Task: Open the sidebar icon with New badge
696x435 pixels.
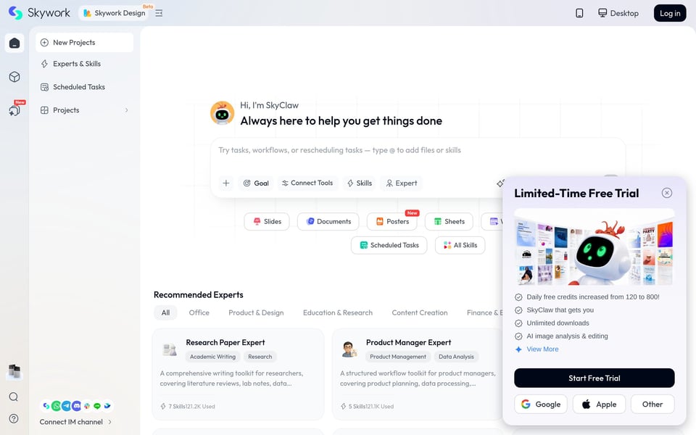Action: click(x=14, y=109)
